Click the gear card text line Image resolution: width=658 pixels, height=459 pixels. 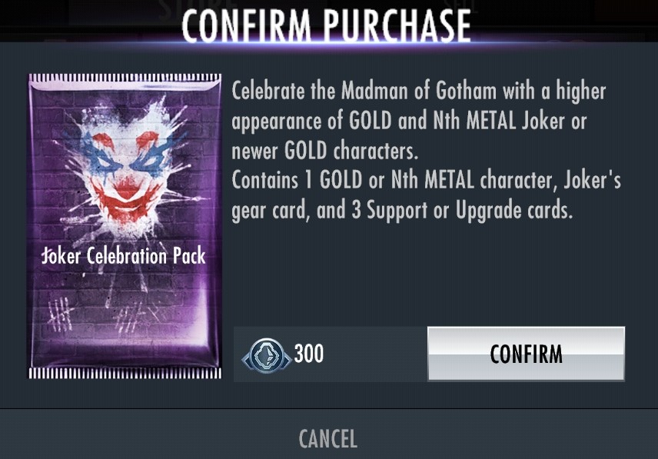(x=402, y=210)
